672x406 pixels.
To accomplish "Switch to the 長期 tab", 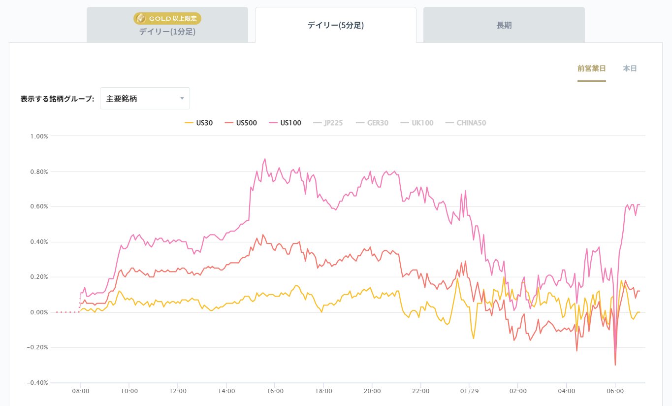I will (x=504, y=25).
